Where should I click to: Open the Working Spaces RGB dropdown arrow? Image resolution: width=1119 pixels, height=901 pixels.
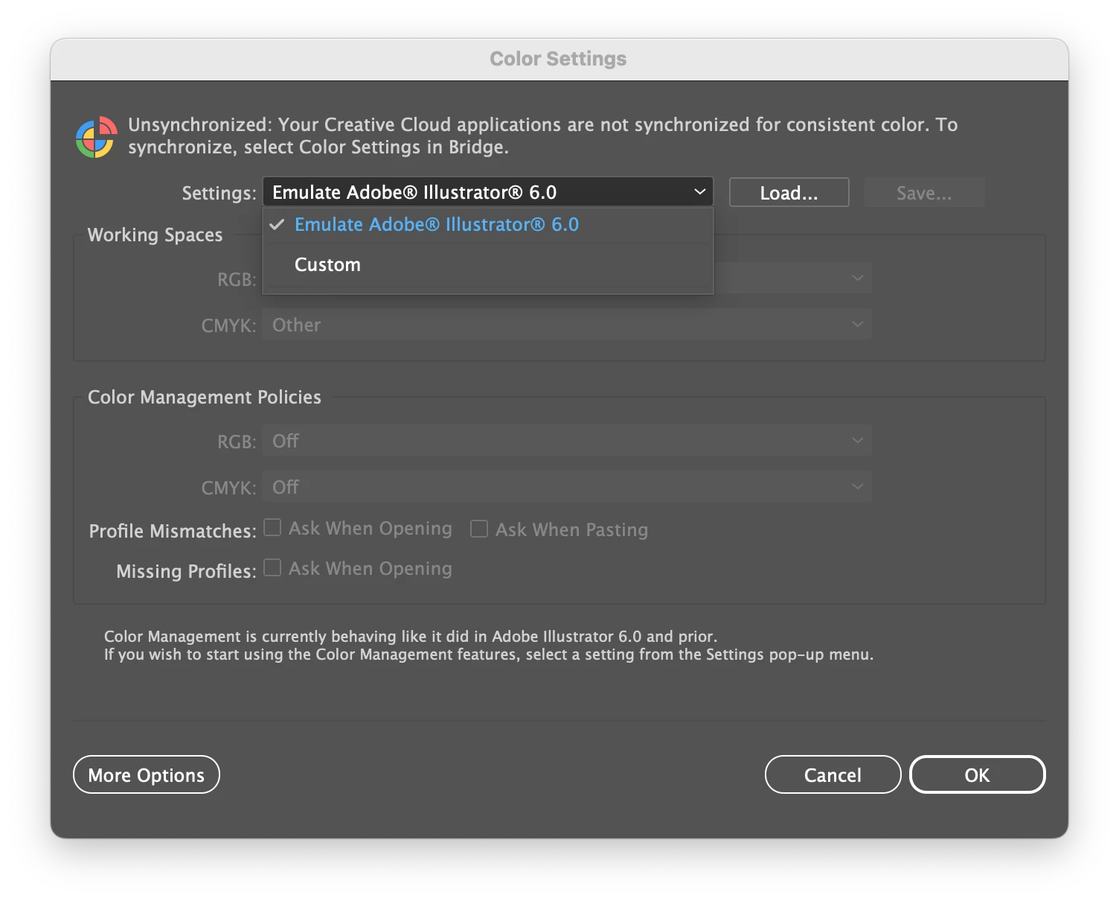[x=857, y=278]
